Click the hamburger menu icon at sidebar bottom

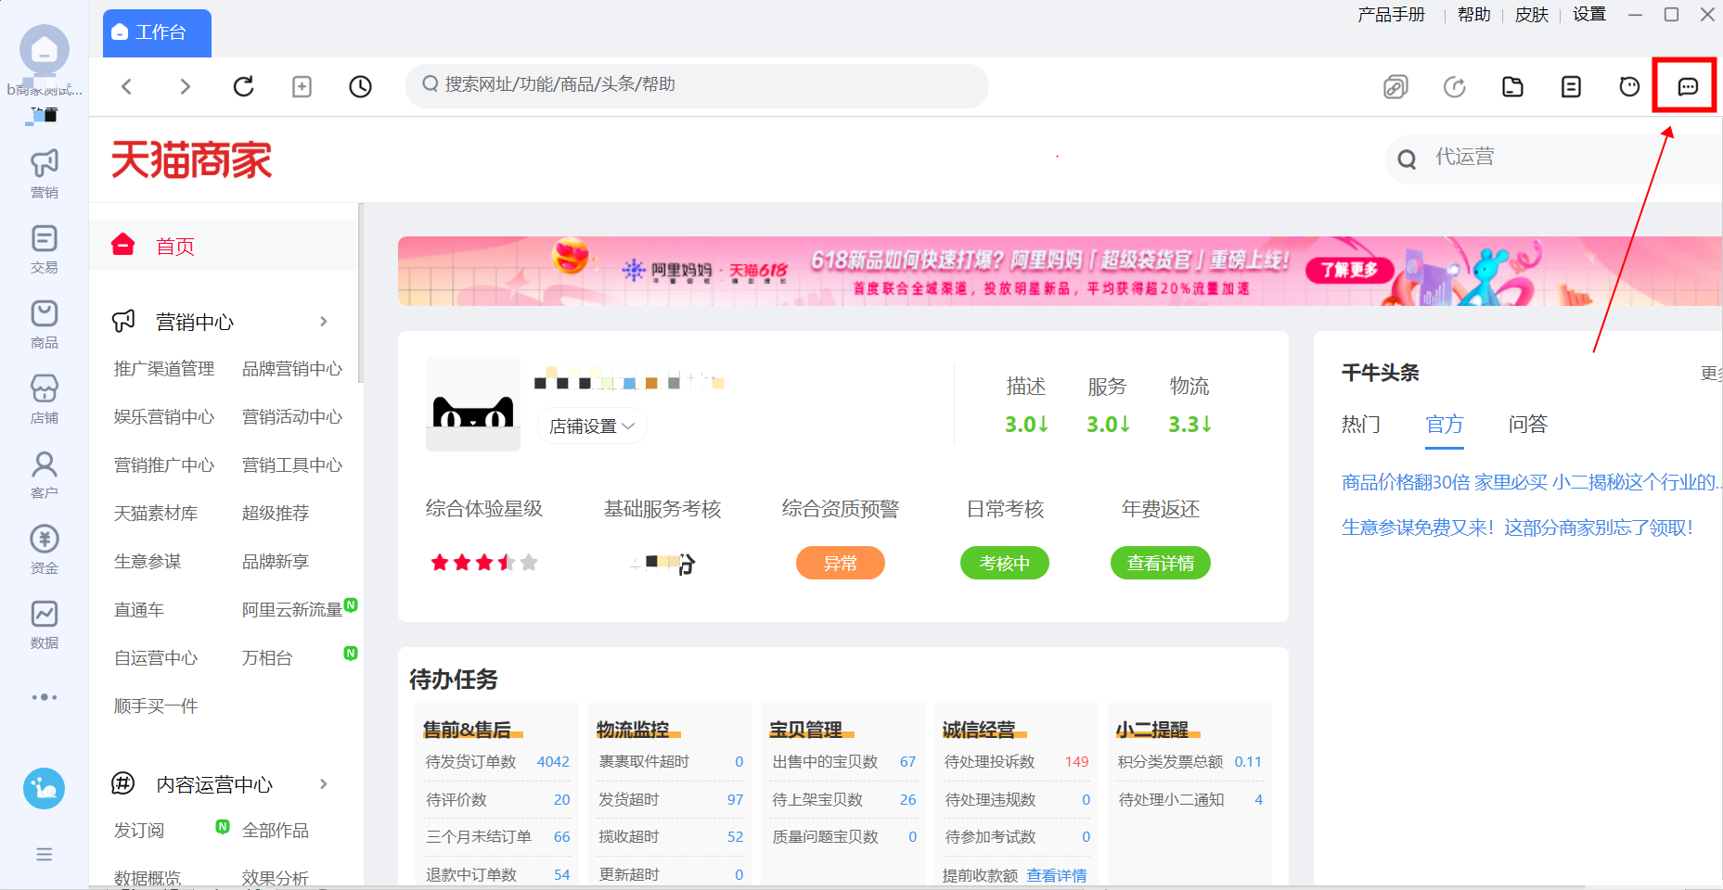click(x=45, y=854)
